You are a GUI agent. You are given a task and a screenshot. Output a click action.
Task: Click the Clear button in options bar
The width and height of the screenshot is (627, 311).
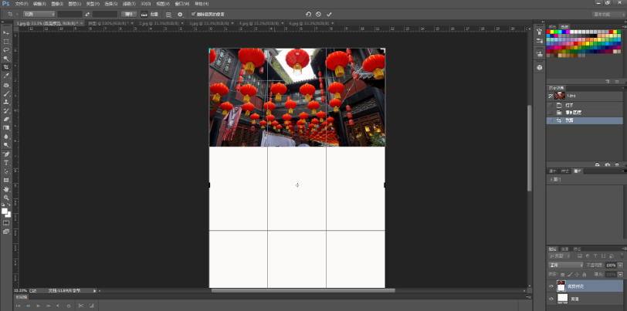click(x=129, y=14)
